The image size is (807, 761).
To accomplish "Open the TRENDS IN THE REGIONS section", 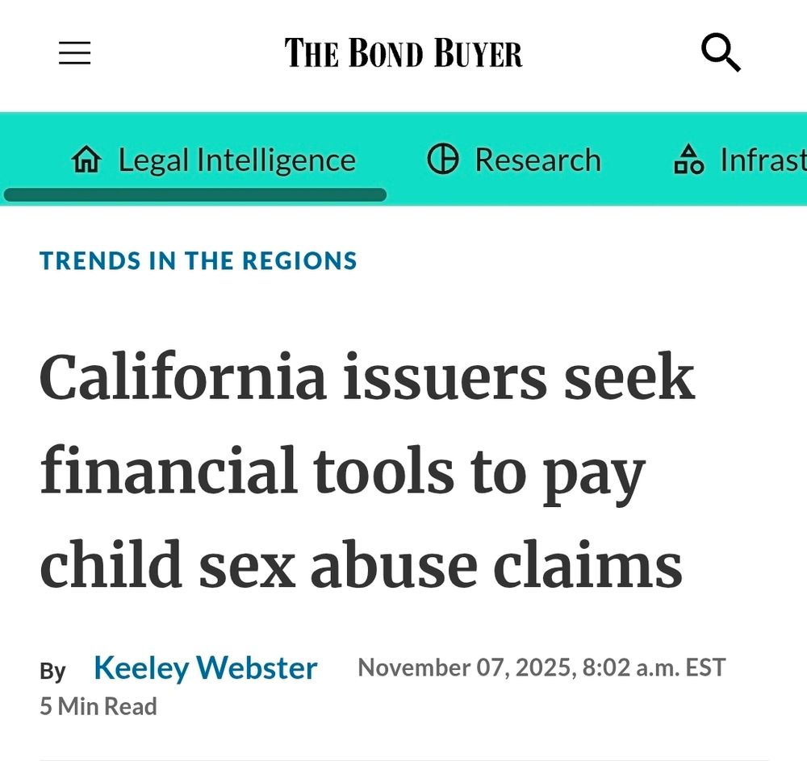I will click(199, 260).
